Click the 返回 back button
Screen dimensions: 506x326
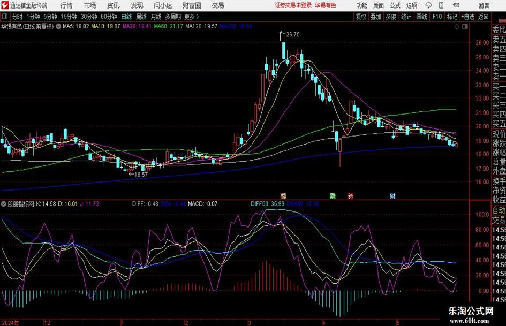483,17
